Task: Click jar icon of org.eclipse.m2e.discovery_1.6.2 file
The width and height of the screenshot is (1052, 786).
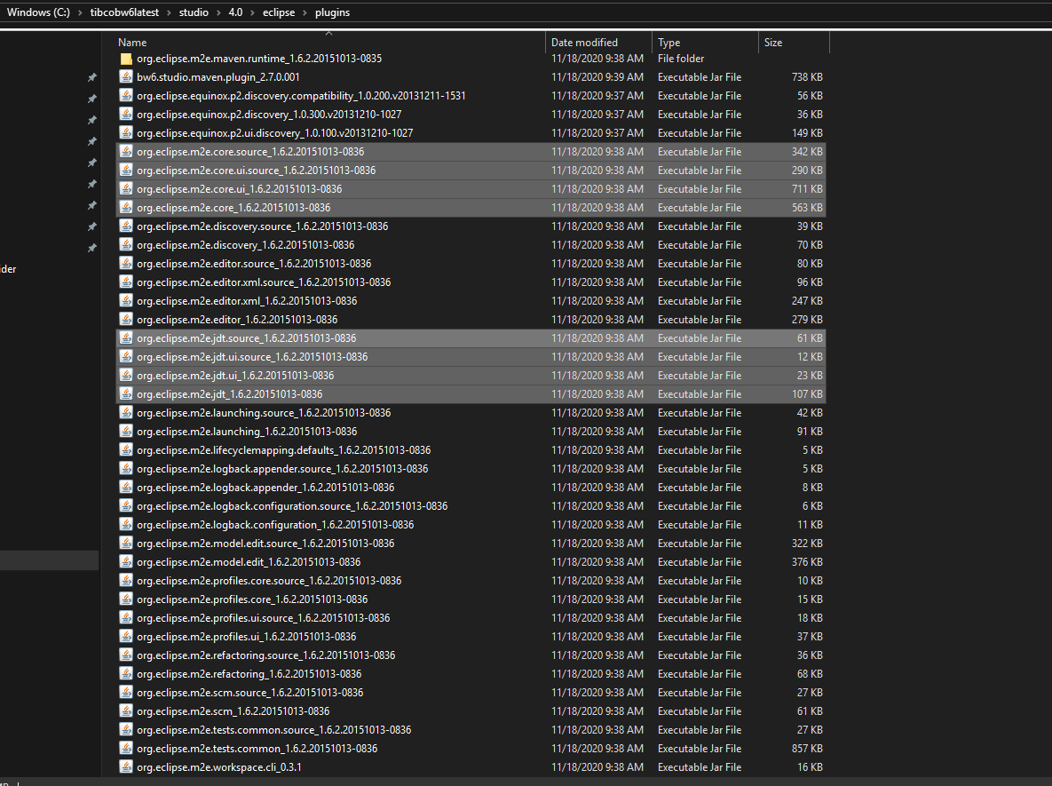Action: point(125,245)
